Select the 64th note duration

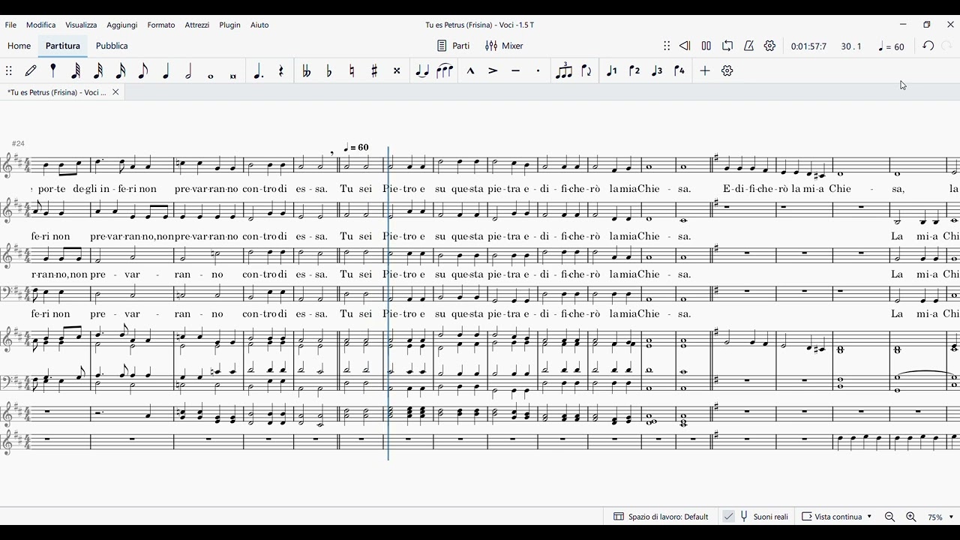(x=76, y=70)
